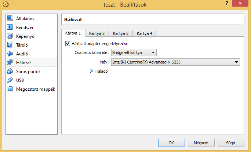Click the Mégsem cancel button
Screen dimensions: 251x152
pos(201,142)
